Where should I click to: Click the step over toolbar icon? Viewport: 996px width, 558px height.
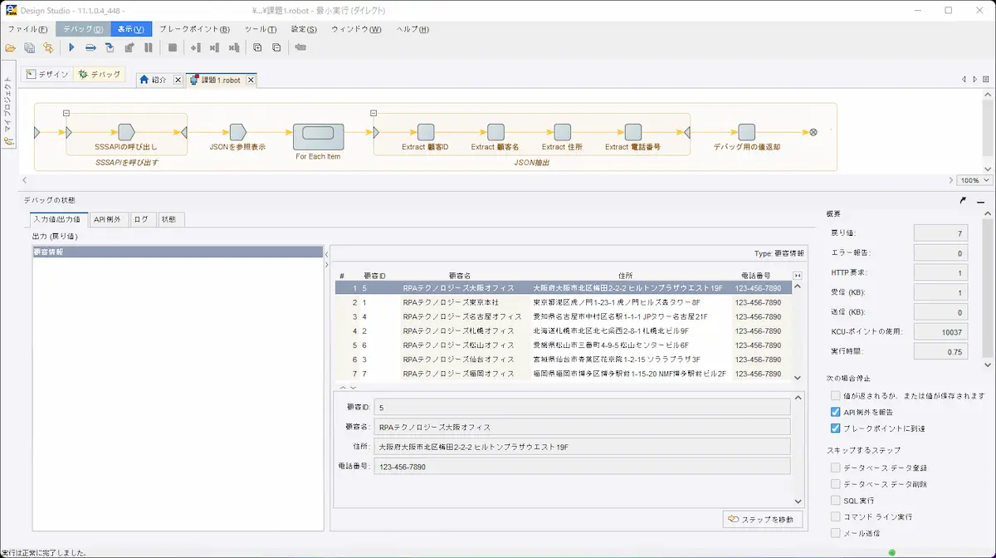point(90,47)
